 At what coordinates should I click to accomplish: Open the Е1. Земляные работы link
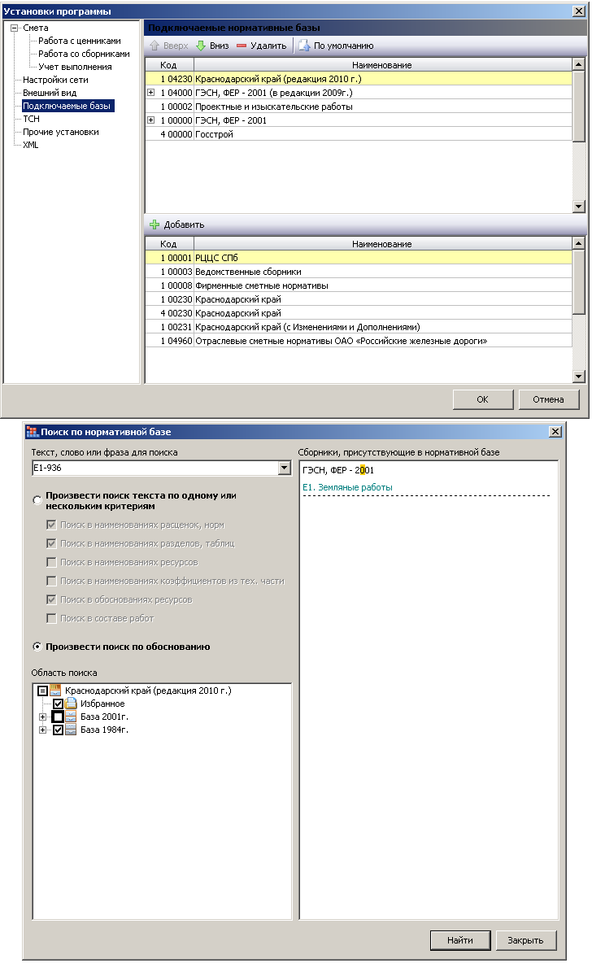347,487
